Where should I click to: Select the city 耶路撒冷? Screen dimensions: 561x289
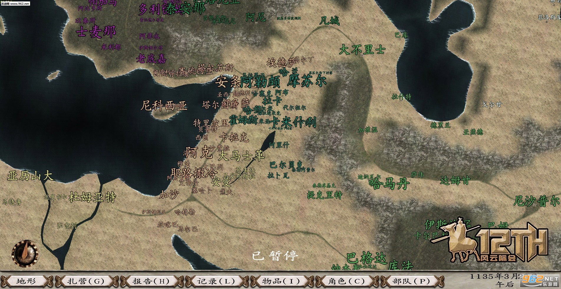pyautogui.click(x=194, y=173)
